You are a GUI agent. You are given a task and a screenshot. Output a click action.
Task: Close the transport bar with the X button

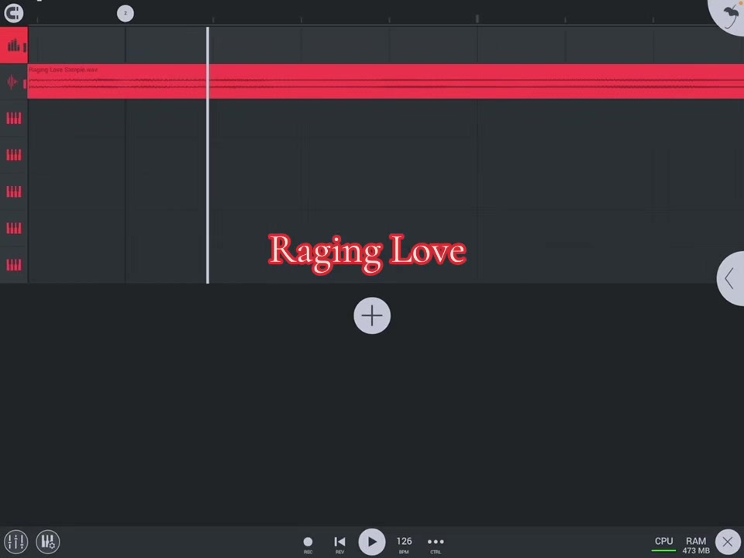pyautogui.click(x=728, y=542)
